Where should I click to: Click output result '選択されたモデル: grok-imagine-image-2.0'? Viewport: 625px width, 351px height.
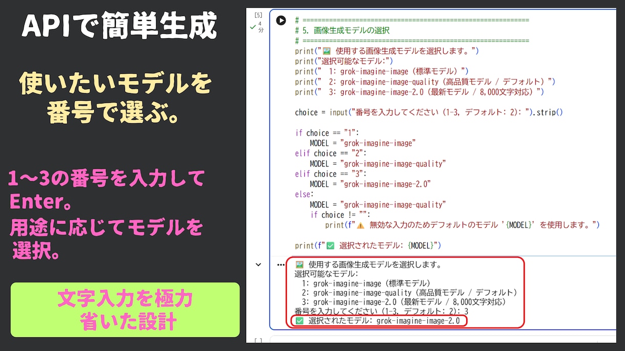379,321
